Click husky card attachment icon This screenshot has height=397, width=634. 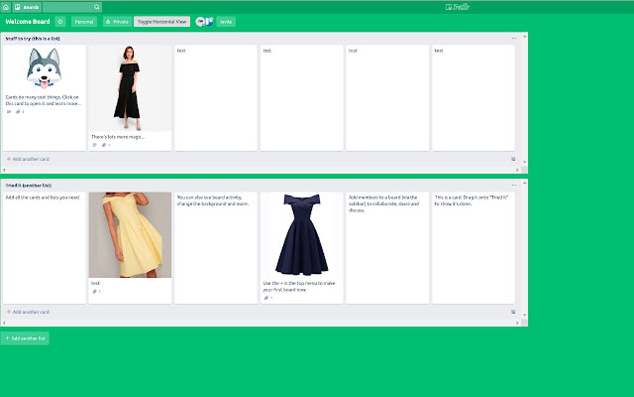coord(18,111)
